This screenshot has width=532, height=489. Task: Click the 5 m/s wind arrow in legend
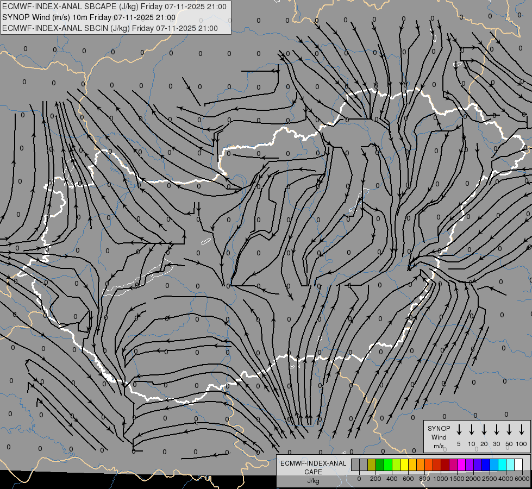459,429
